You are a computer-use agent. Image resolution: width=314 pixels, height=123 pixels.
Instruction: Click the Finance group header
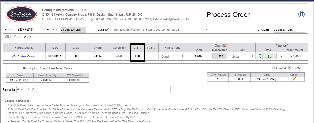pyautogui.click(x=282, y=45)
